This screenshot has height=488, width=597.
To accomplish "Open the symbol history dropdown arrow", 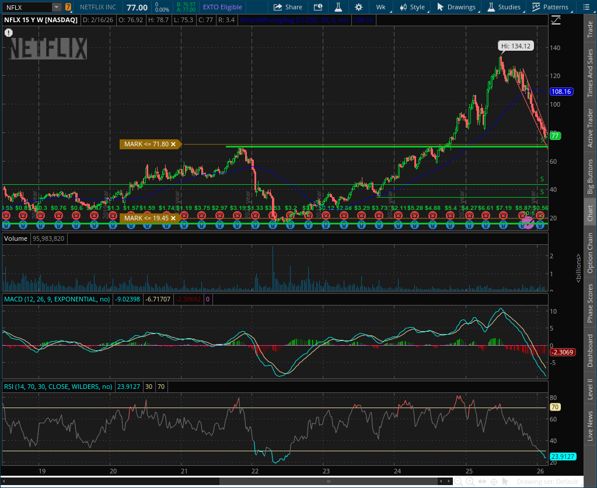I will tap(57, 7).
